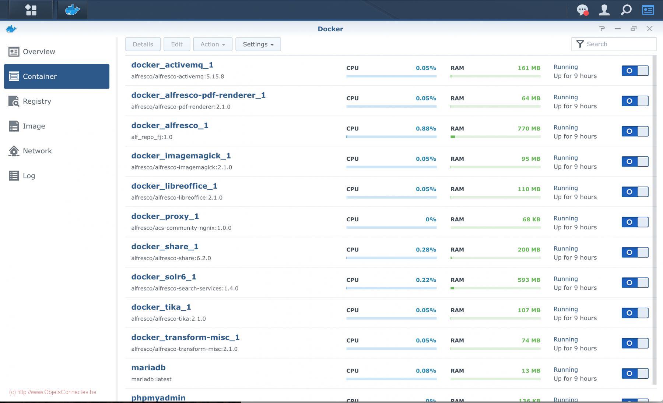Stop docker_libreoffice_1 using its switch
The height and width of the screenshot is (403, 663).
(x=635, y=192)
